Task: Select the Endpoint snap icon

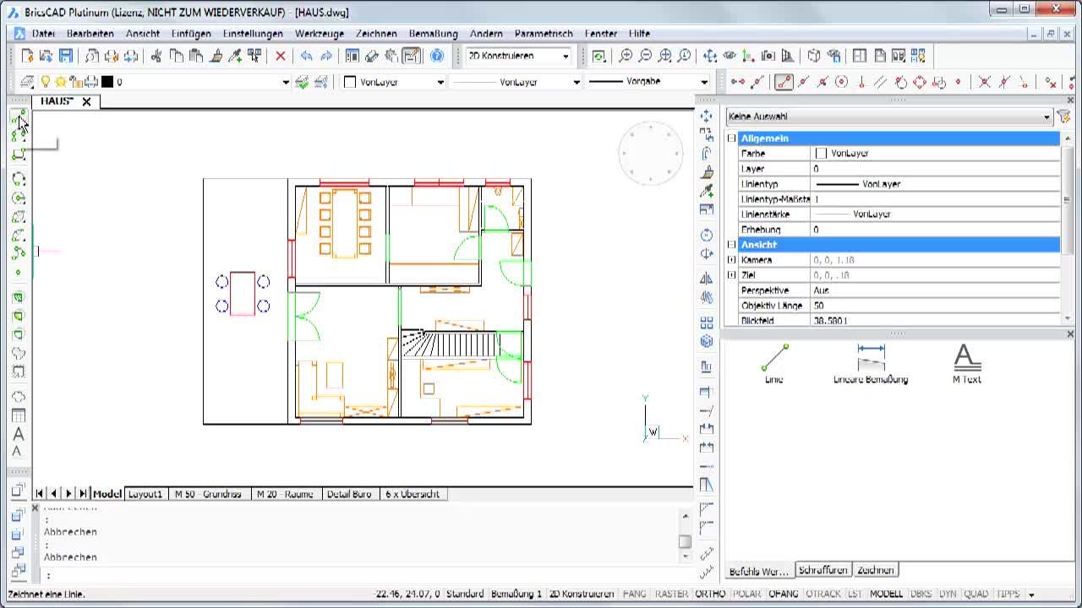Action: (x=784, y=82)
